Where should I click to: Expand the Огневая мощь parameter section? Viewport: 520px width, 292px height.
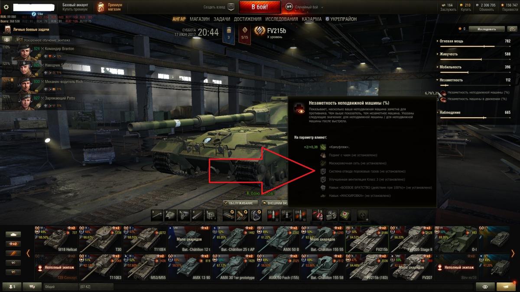click(x=452, y=41)
